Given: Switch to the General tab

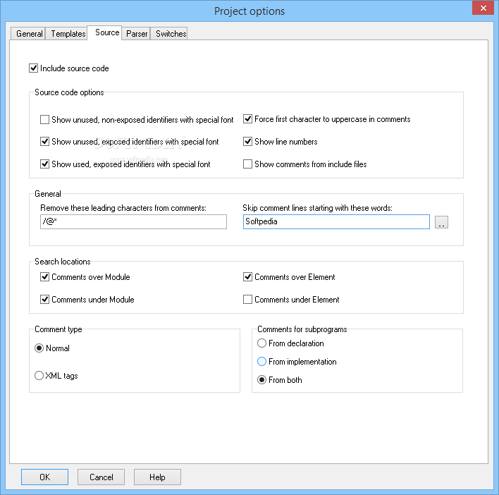Looking at the screenshot, I should (x=29, y=33).
